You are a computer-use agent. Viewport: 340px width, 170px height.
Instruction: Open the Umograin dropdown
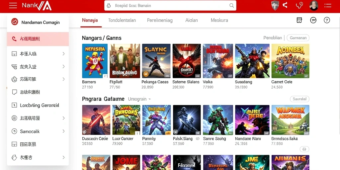pos(139,99)
